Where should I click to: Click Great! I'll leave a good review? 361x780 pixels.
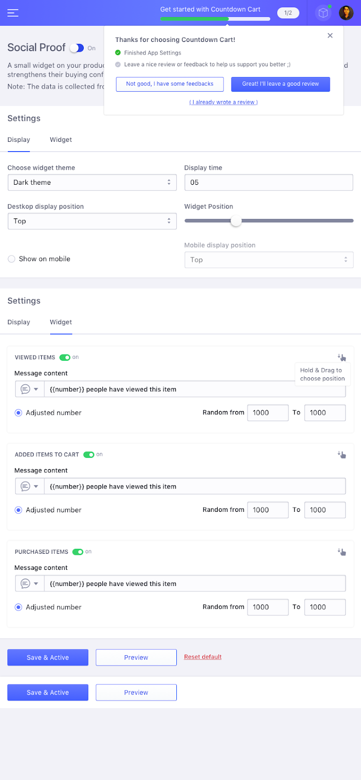click(280, 84)
